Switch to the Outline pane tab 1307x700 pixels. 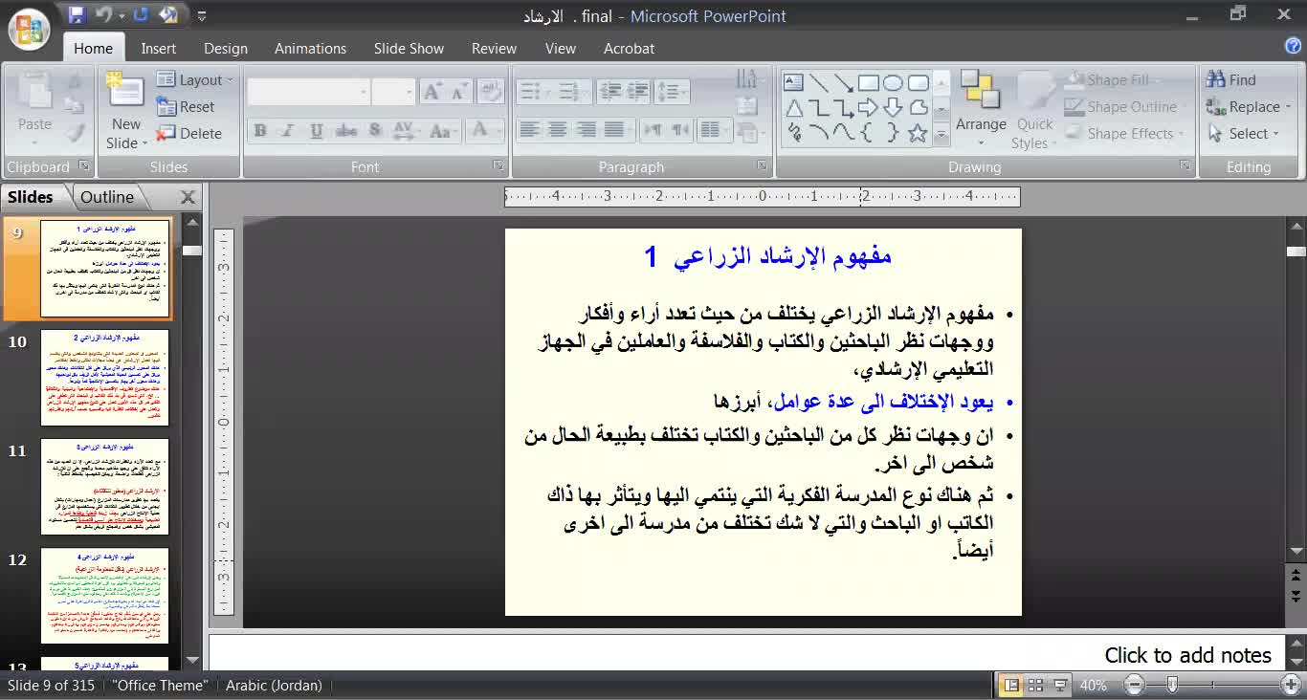107,197
